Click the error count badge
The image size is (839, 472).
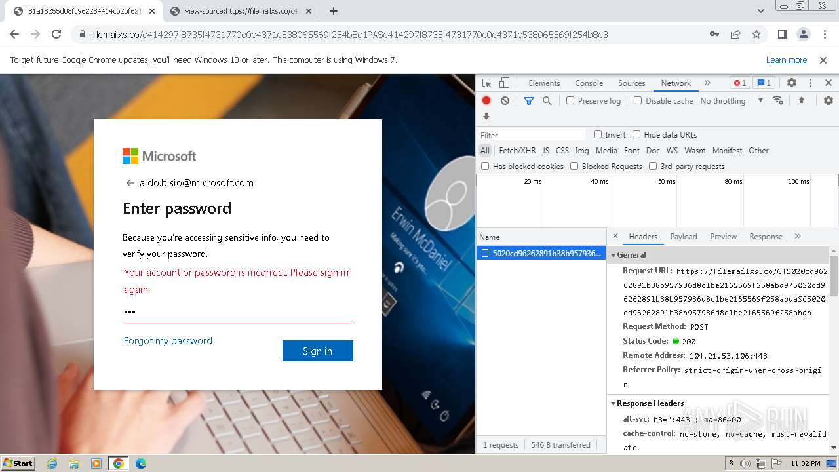point(740,83)
